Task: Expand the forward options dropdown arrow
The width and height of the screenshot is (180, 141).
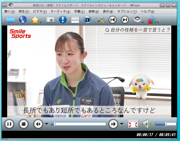Action: (x=122, y=124)
